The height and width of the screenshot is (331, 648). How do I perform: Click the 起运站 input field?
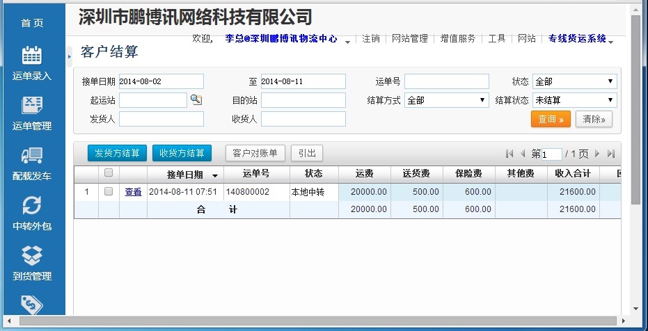pos(153,100)
